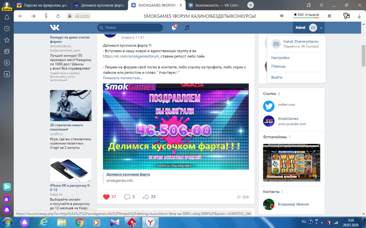This screenshot has height=228, width=366.
Task: Open a new tab with the plus button
Action: pos(250,5)
